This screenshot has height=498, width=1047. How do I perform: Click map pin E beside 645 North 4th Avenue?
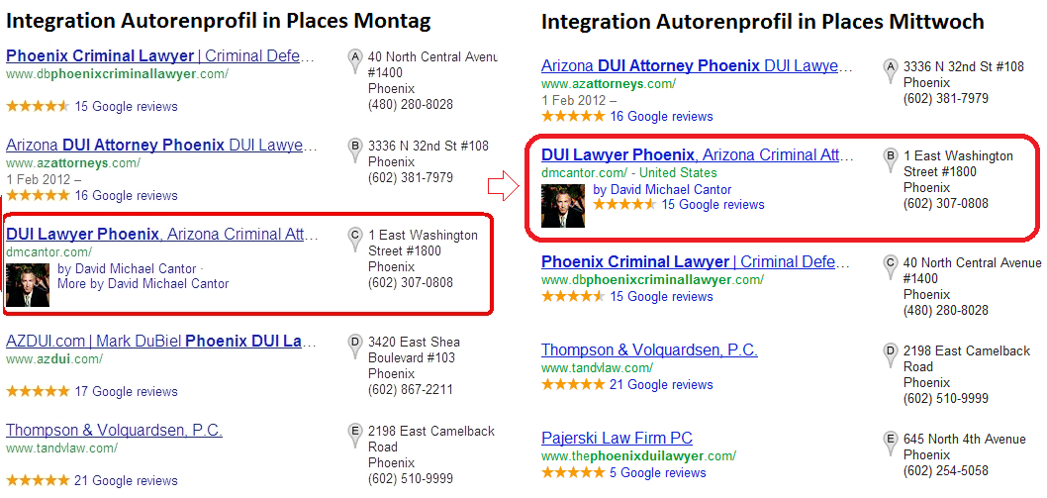890,444
